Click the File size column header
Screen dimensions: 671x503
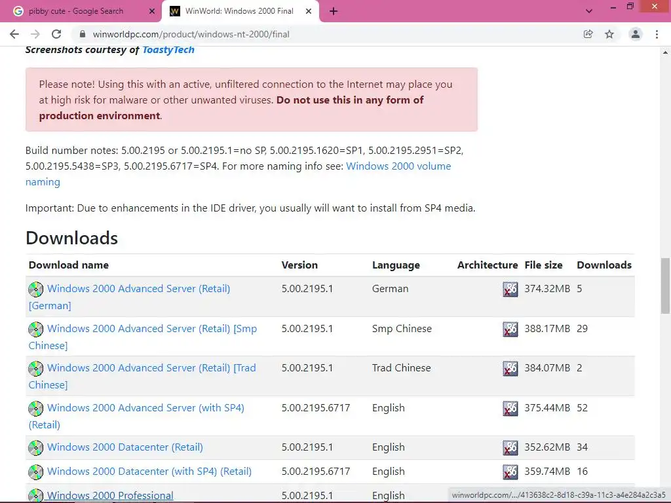click(543, 265)
